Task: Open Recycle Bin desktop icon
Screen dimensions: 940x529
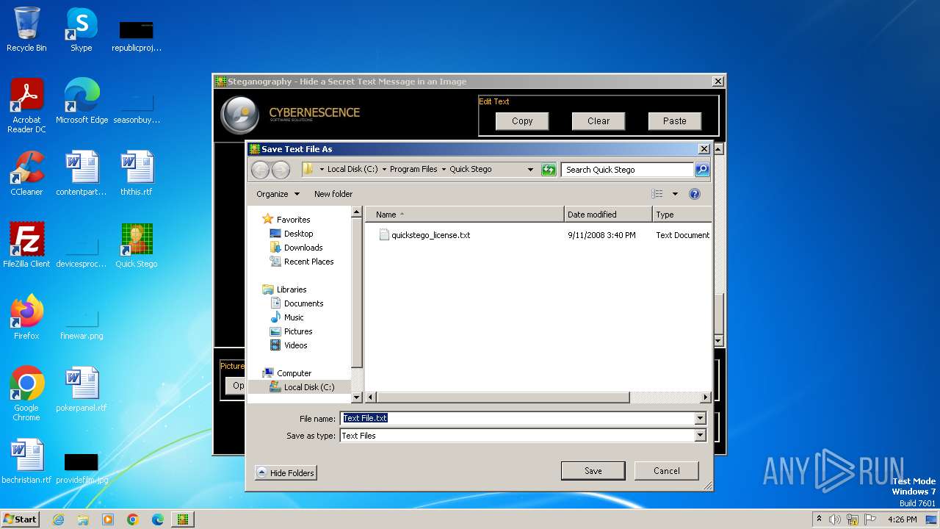Action: tap(26, 30)
